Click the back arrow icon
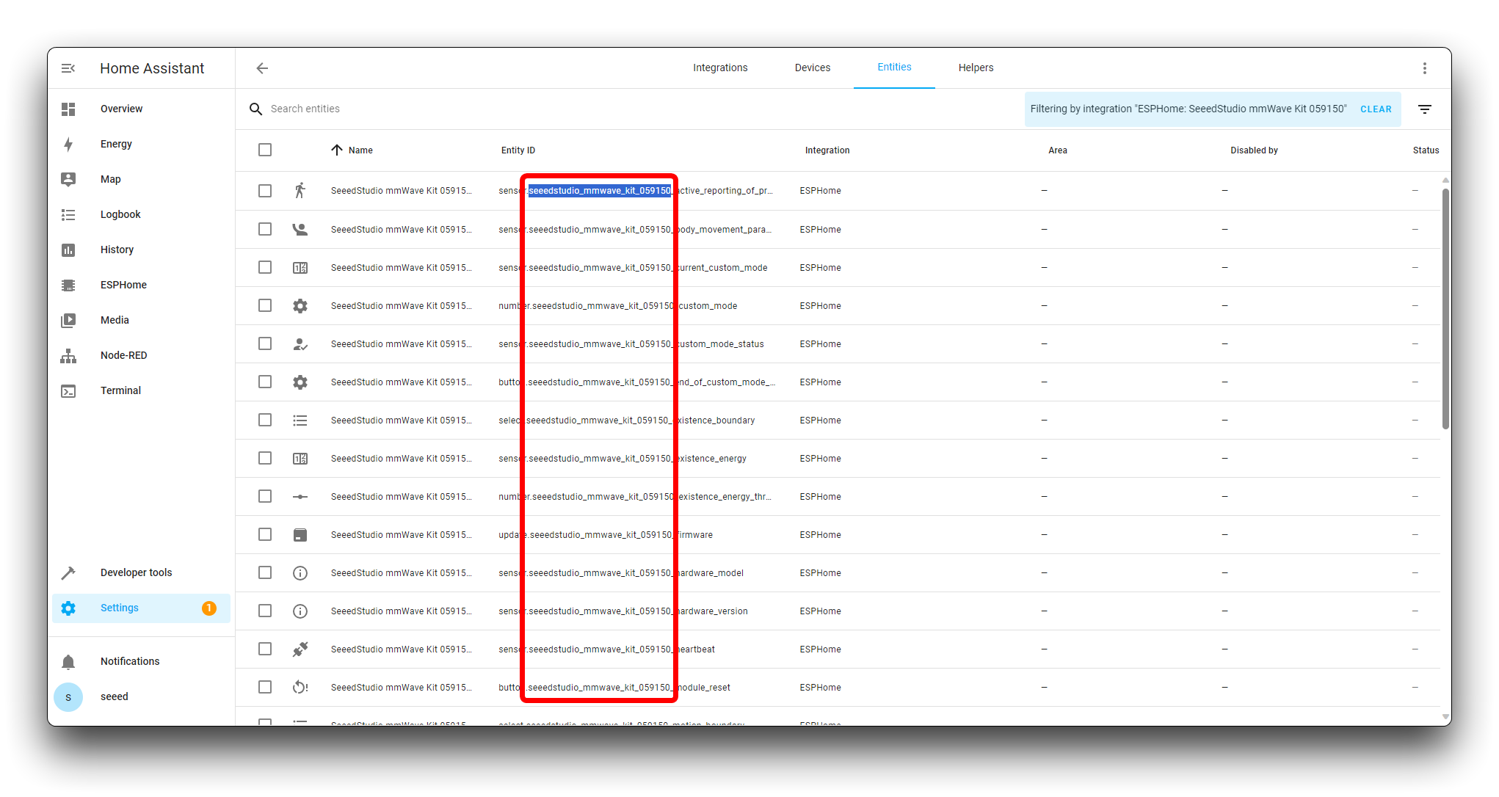This screenshot has height=797, width=1499. (262, 68)
